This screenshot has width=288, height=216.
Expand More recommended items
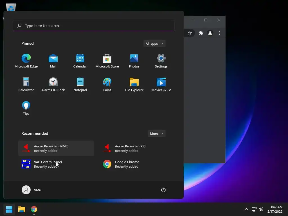pos(157,134)
